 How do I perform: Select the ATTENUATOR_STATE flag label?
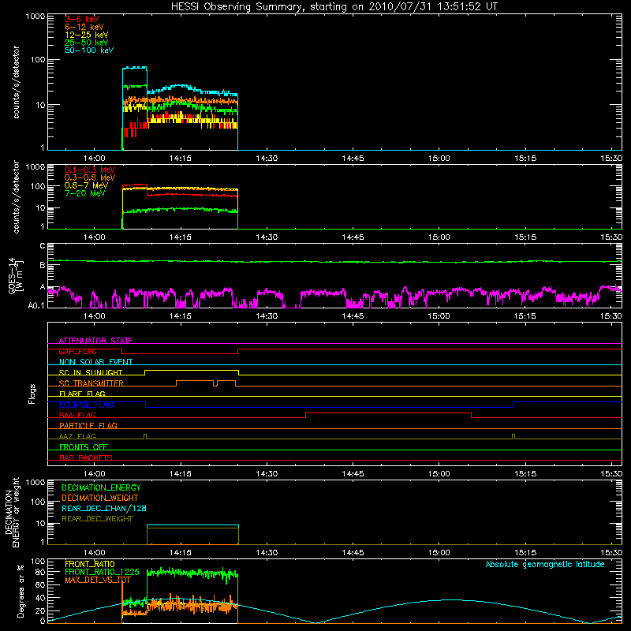pos(95,341)
